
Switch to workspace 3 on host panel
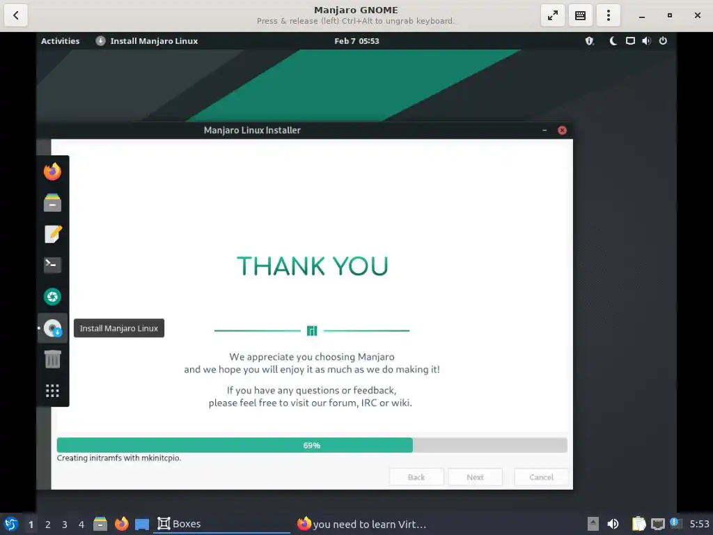pyautogui.click(x=65, y=525)
